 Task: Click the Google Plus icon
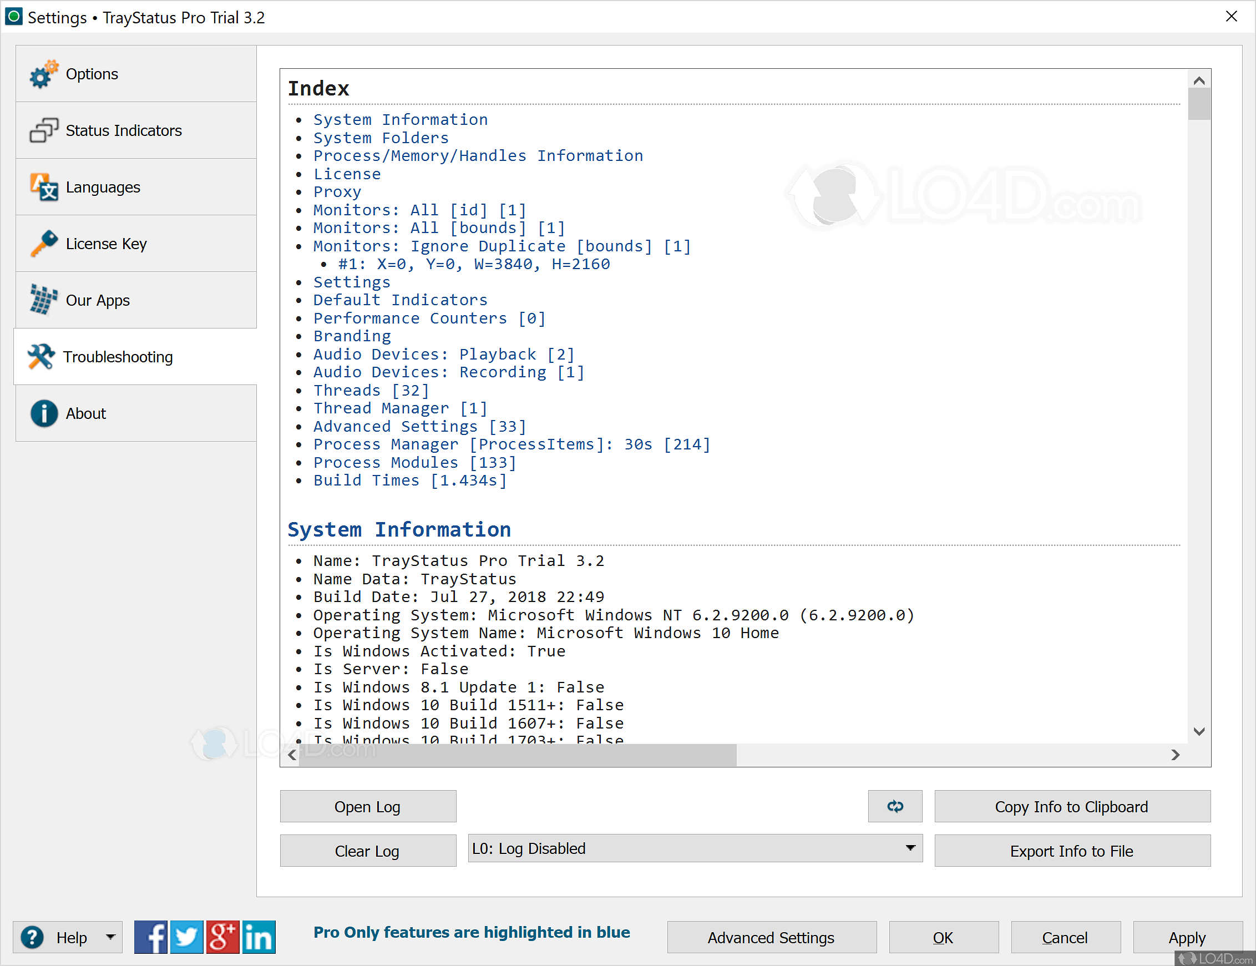tap(222, 937)
